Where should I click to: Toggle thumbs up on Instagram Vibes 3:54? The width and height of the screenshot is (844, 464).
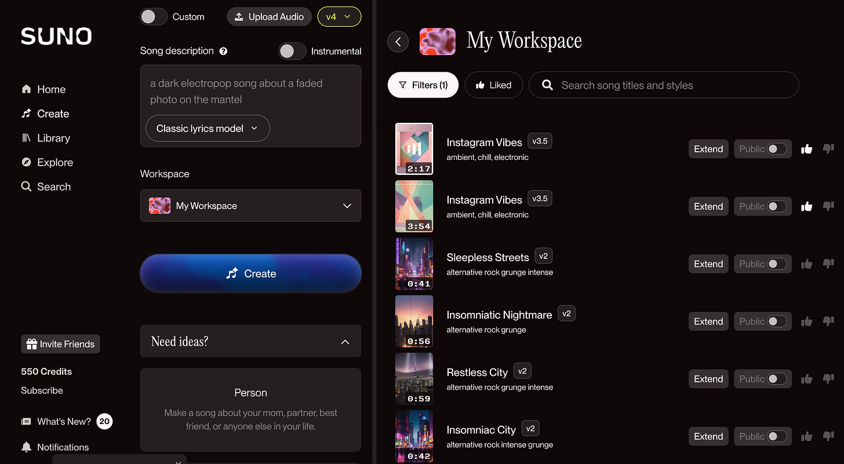(806, 206)
